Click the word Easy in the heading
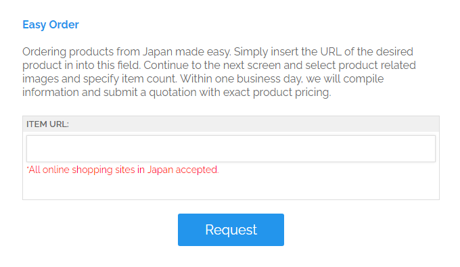 pyautogui.click(x=34, y=25)
